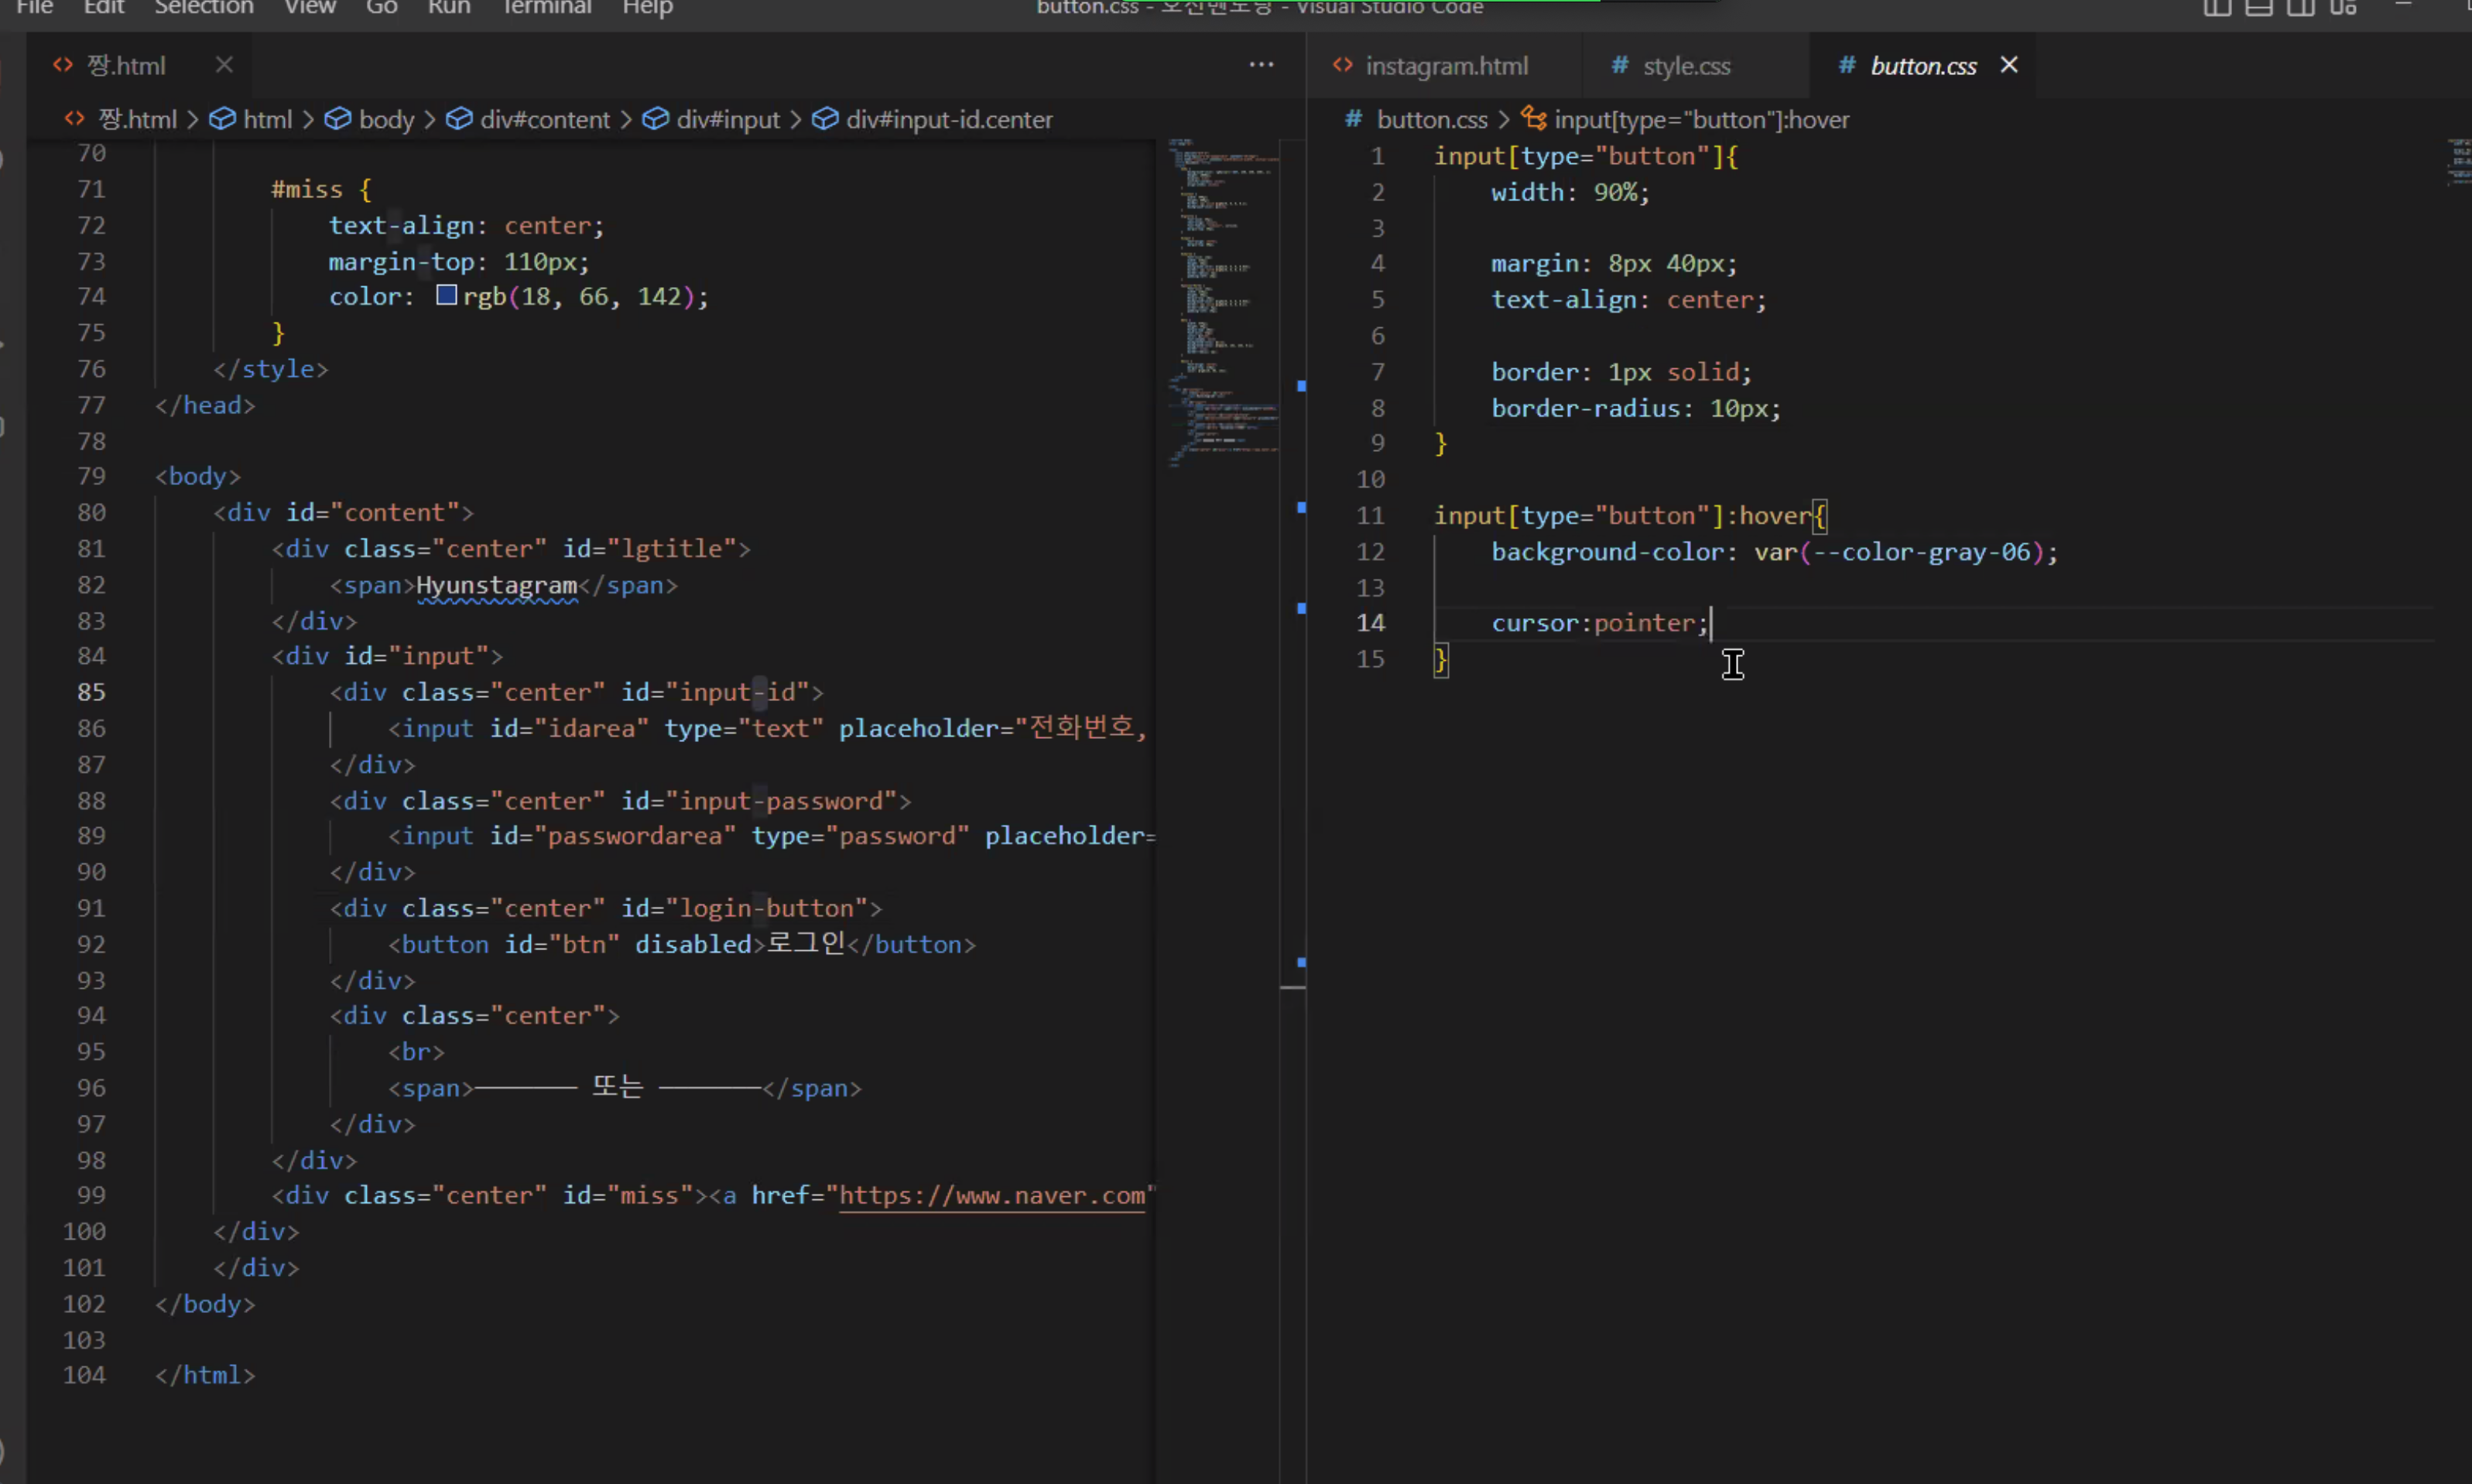
Task: Open the View menu
Action: [309, 8]
